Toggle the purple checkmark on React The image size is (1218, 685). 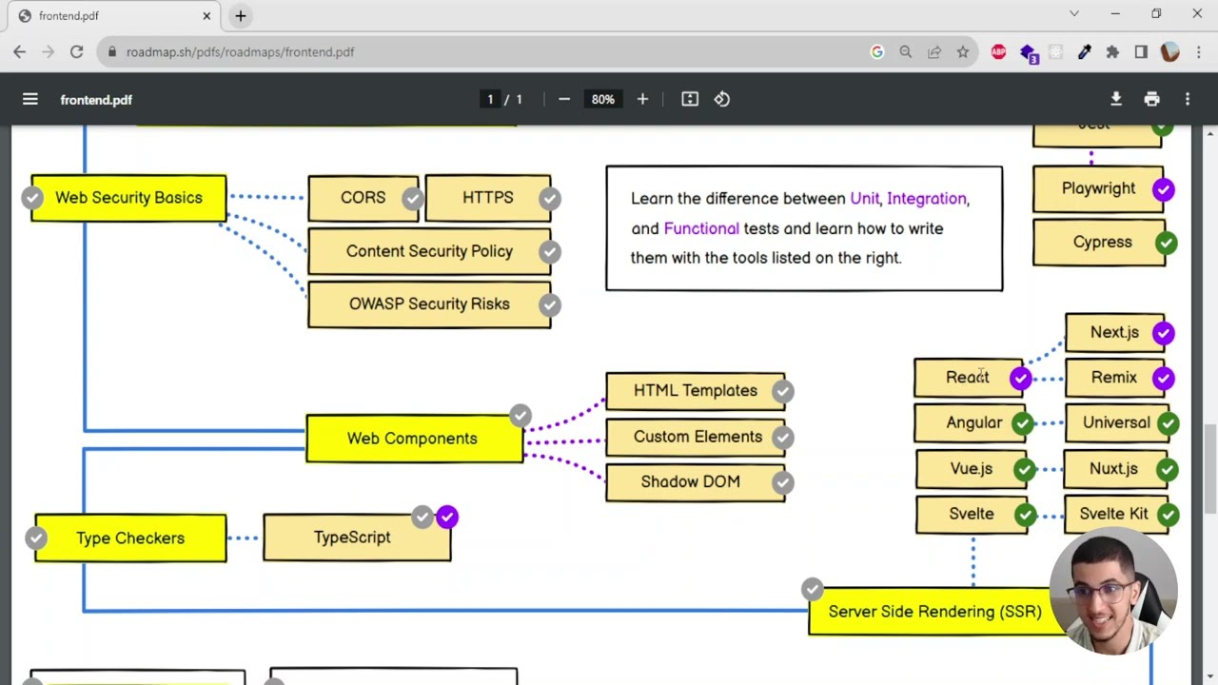pyautogui.click(x=1020, y=379)
